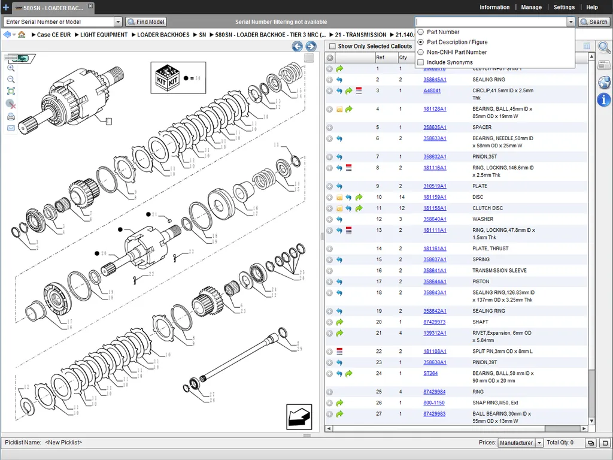Click green arrow on ref 1 row
This screenshot has height=460, width=613.
(339, 69)
